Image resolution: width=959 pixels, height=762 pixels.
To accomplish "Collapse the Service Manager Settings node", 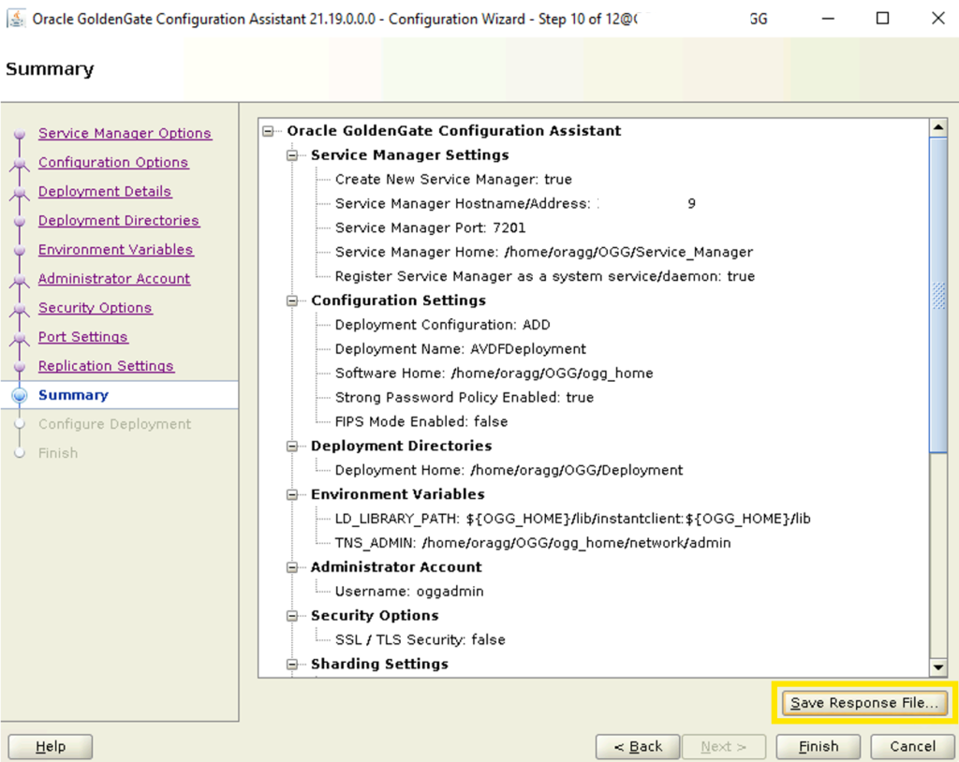I will [x=292, y=155].
